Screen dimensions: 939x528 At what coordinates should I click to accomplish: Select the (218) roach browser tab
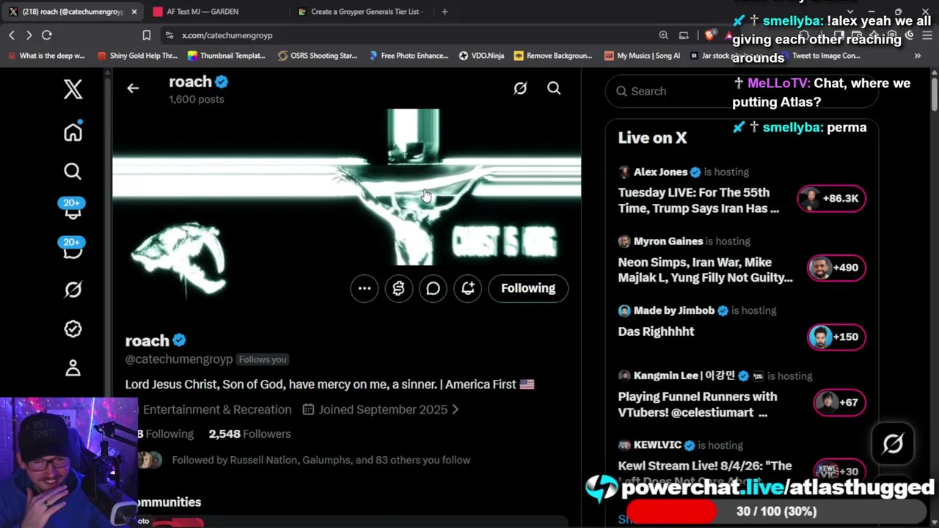click(x=72, y=12)
